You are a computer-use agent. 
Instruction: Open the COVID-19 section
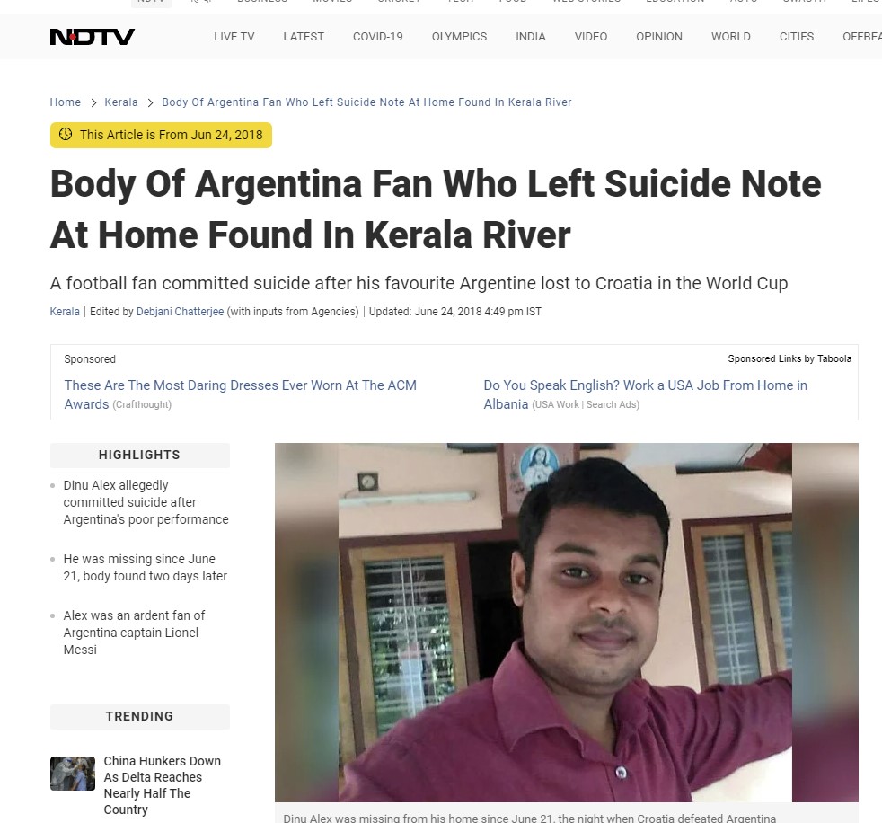[x=378, y=37]
